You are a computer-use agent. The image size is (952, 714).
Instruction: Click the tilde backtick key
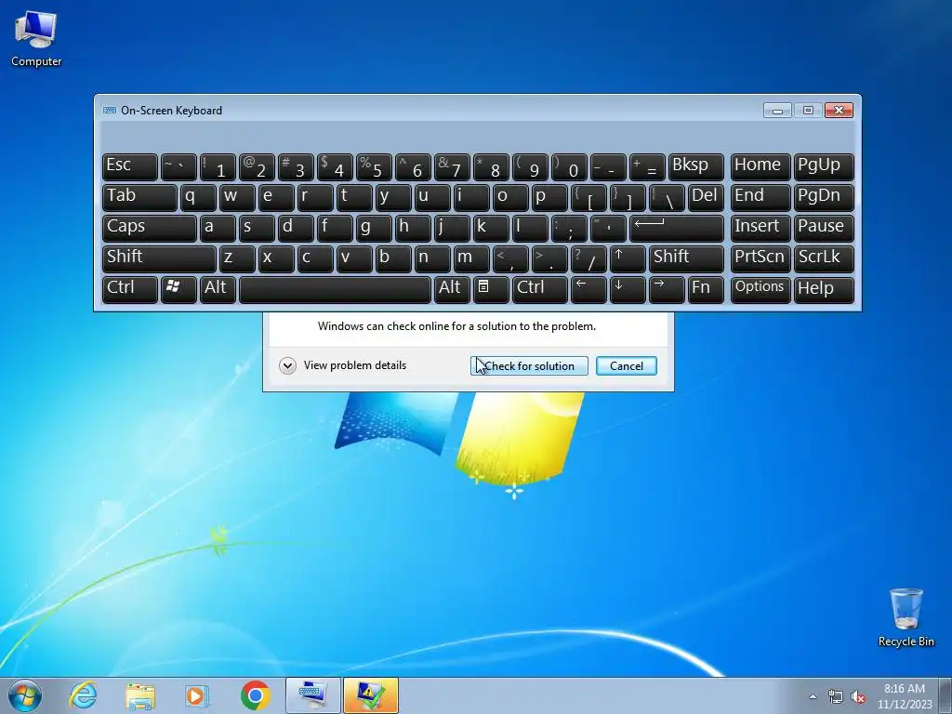[x=178, y=167]
